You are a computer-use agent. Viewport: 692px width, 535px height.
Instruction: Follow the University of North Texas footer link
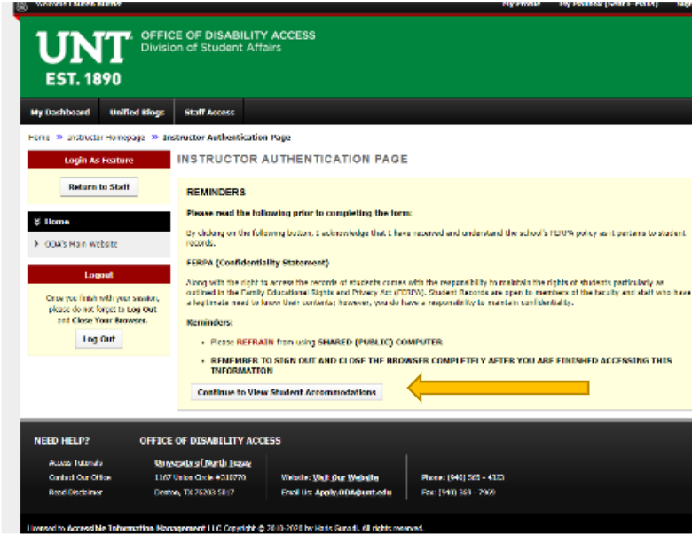[202, 462]
